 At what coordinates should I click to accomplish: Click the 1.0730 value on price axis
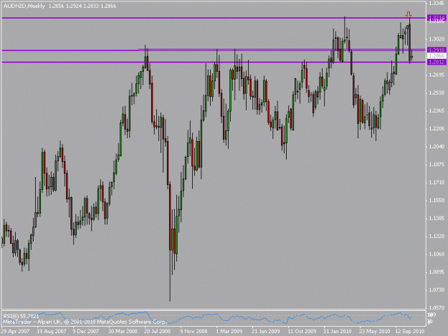tap(437, 290)
